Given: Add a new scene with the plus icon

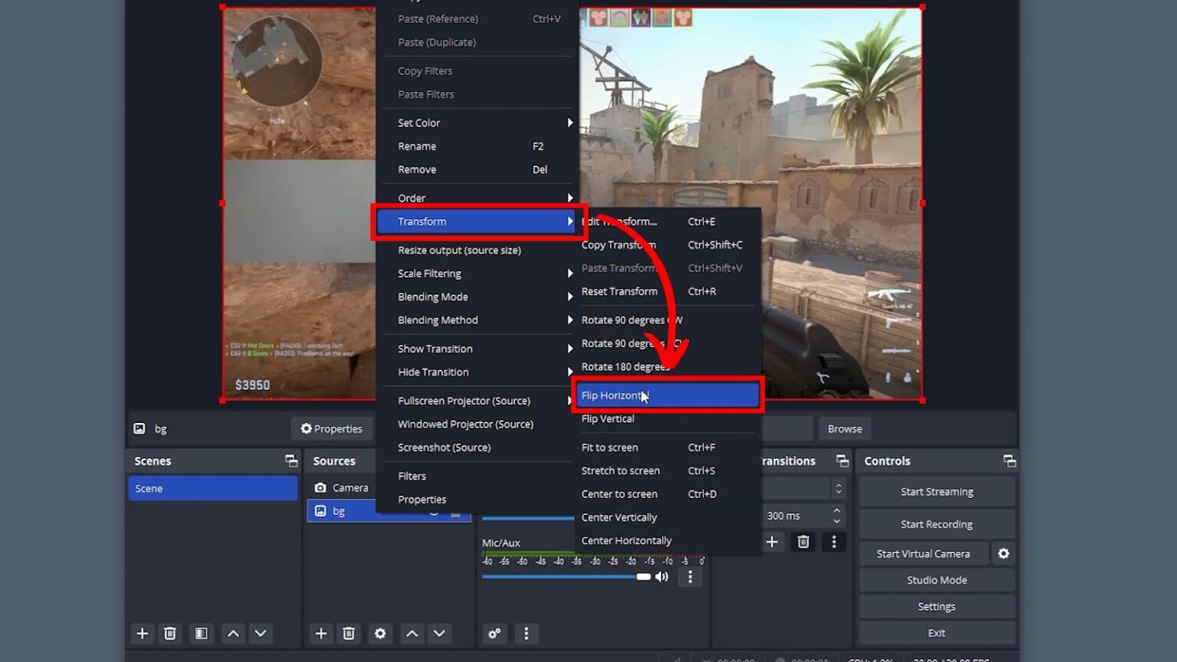Looking at the screenshot, I should click(x=142, y=634).
